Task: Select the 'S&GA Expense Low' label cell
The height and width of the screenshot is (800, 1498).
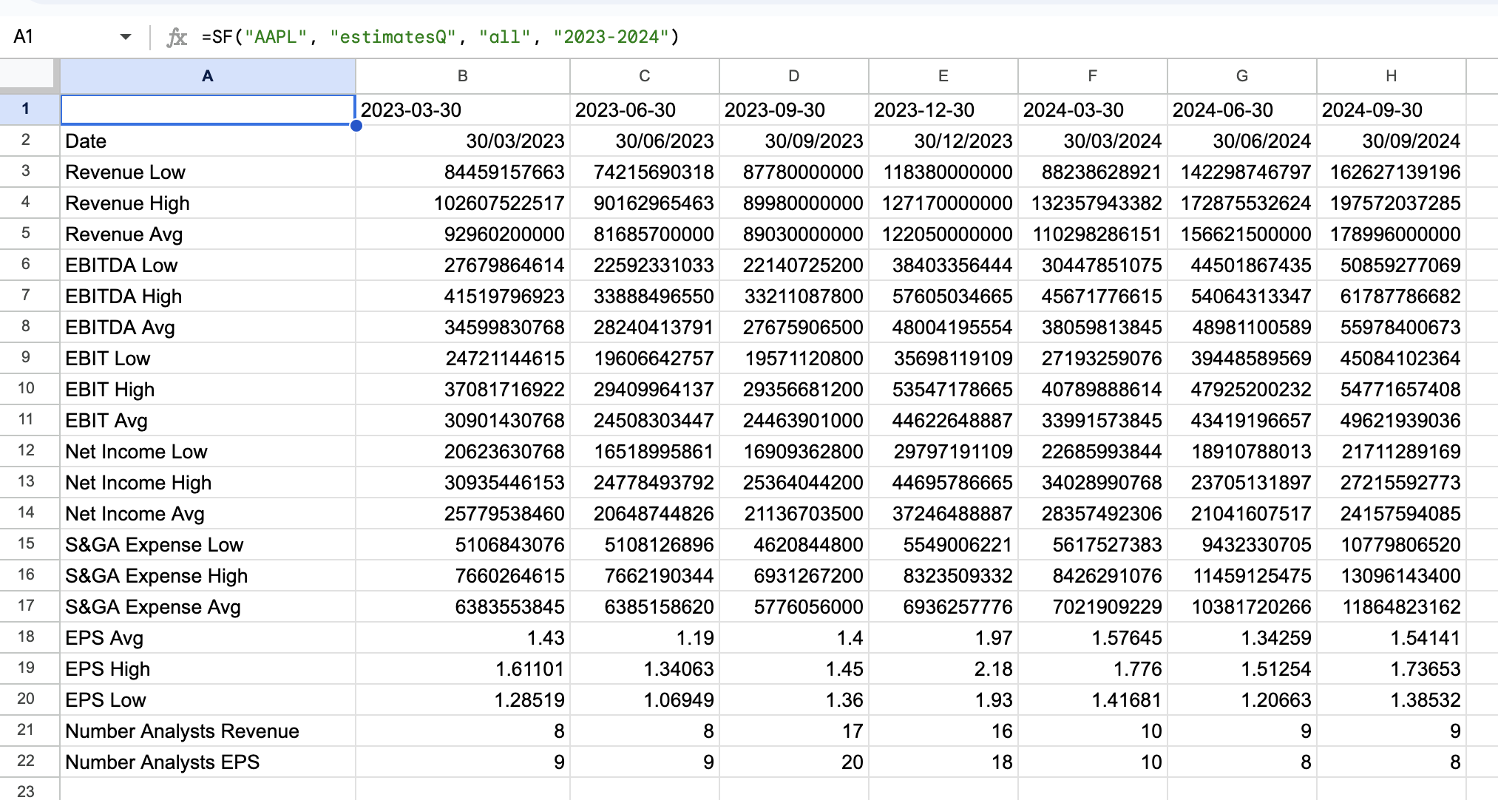Action: (208, 544)
